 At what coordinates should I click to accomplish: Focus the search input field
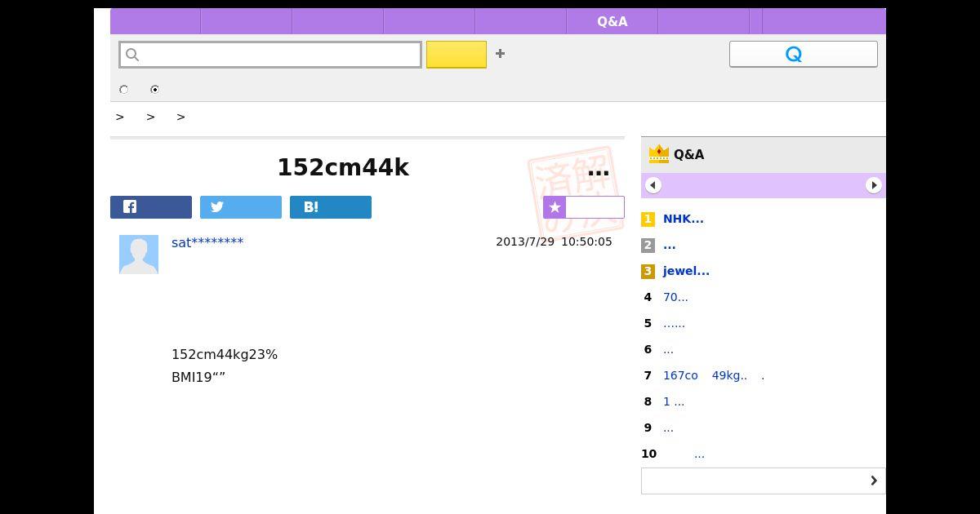[270, 55]
